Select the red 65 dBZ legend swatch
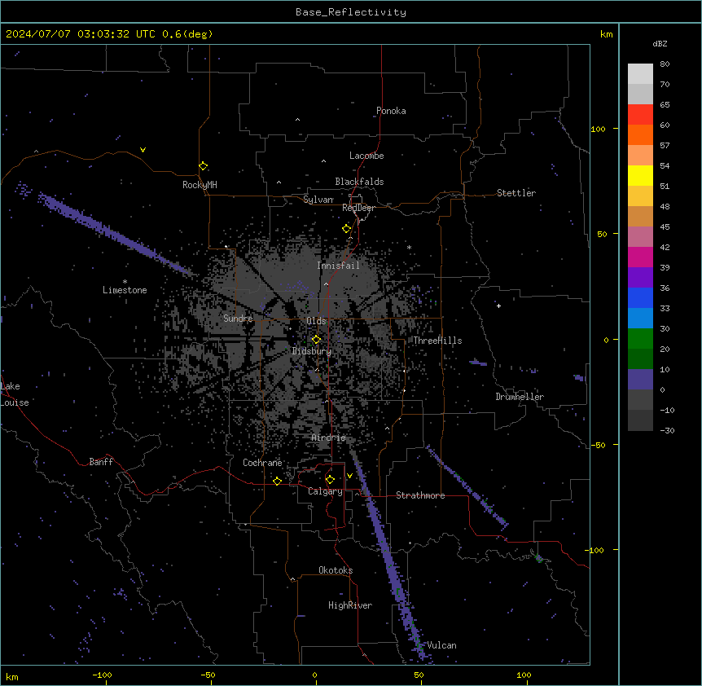Screen dimensions: 702x686 click(x=640, y=115)
